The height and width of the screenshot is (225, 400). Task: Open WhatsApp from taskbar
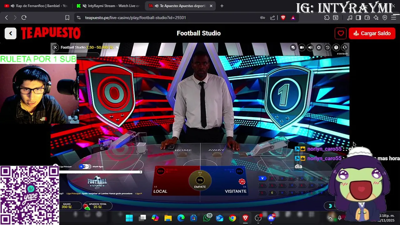207,218
